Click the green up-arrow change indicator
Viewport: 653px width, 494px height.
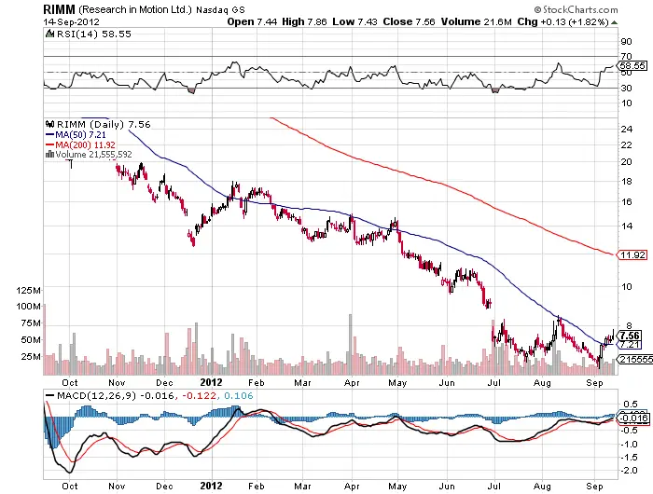coord(614,22)
